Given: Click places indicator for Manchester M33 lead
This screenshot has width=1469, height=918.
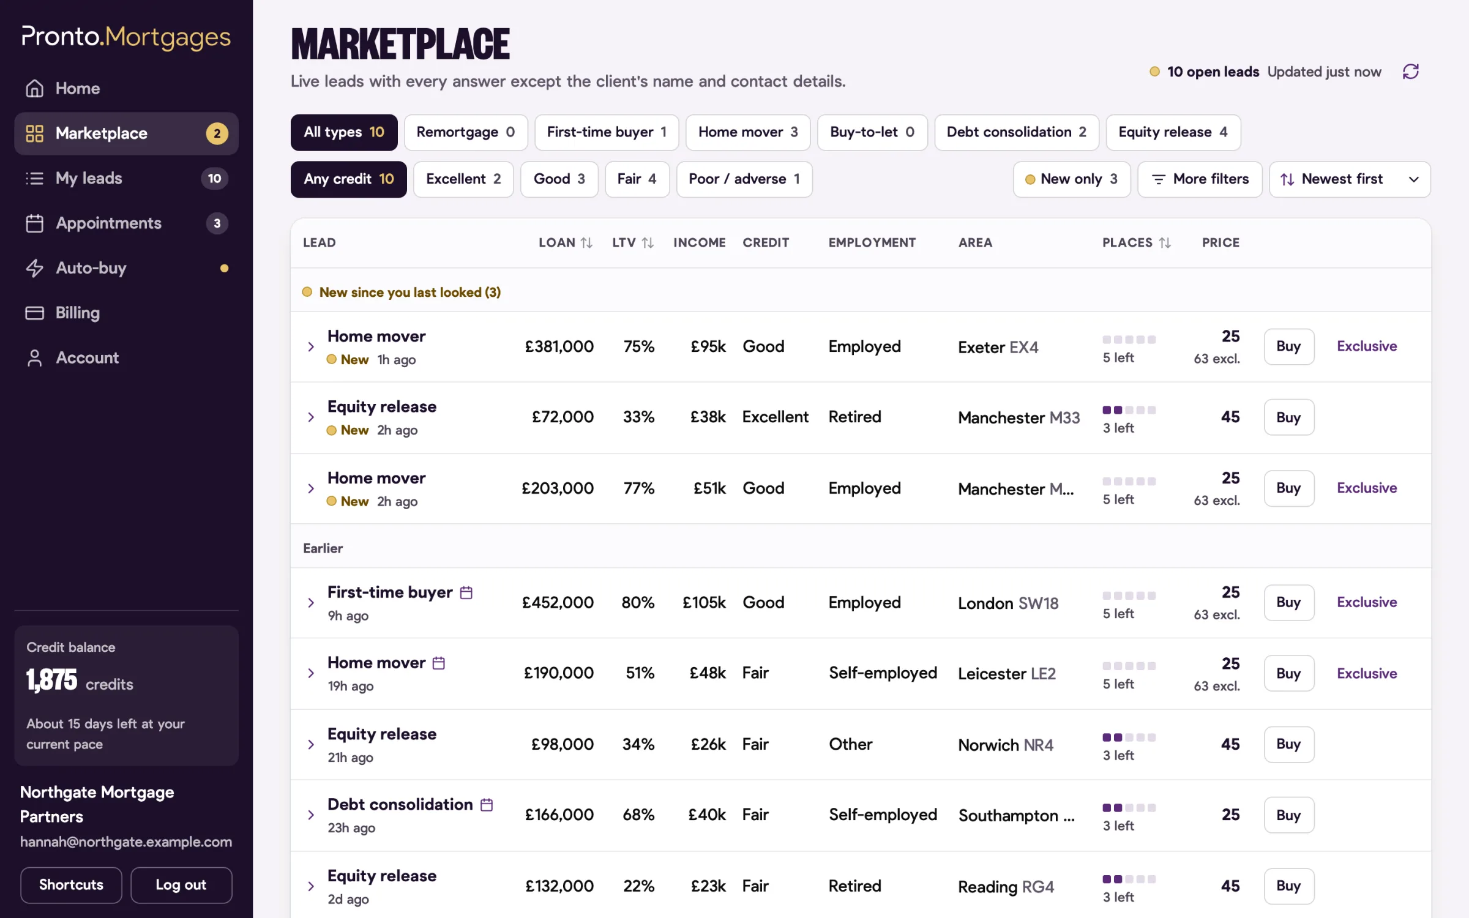Looking at the screenshot, I should [x=1129, y=419].
